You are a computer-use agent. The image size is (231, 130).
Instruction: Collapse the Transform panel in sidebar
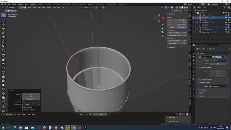coord(167,14)
